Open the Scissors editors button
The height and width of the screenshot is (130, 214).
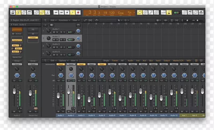[x=47, y=12]
